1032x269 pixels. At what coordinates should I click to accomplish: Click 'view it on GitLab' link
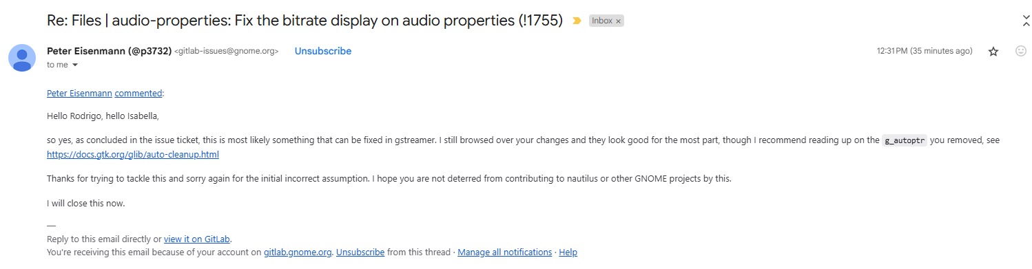coord(197,239)
